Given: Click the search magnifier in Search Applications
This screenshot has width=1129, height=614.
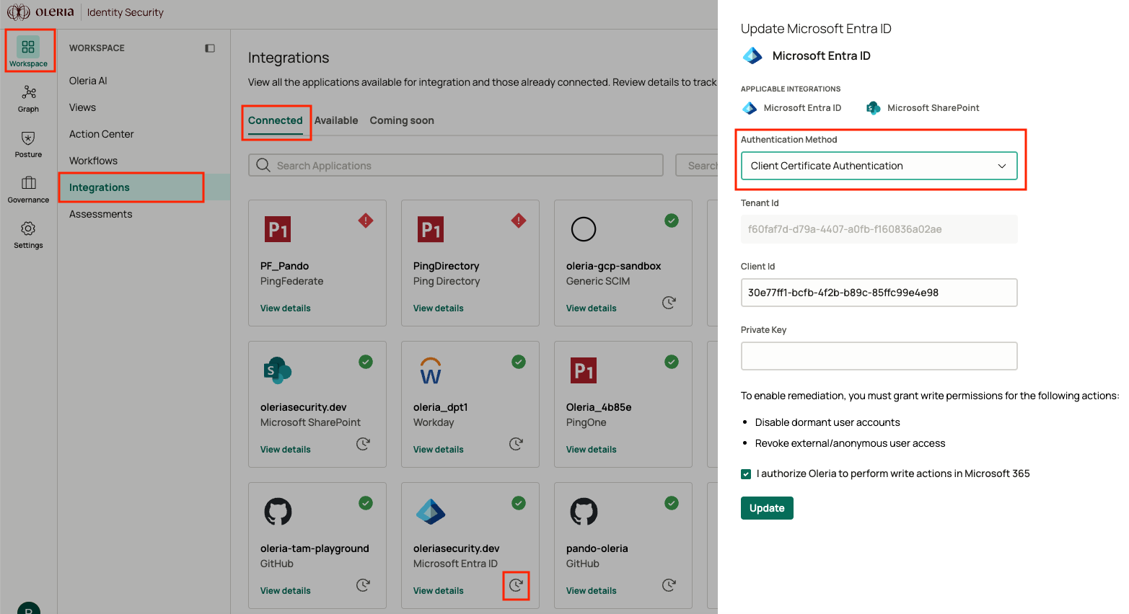Looking at the screenshot, I should (263, 165).
